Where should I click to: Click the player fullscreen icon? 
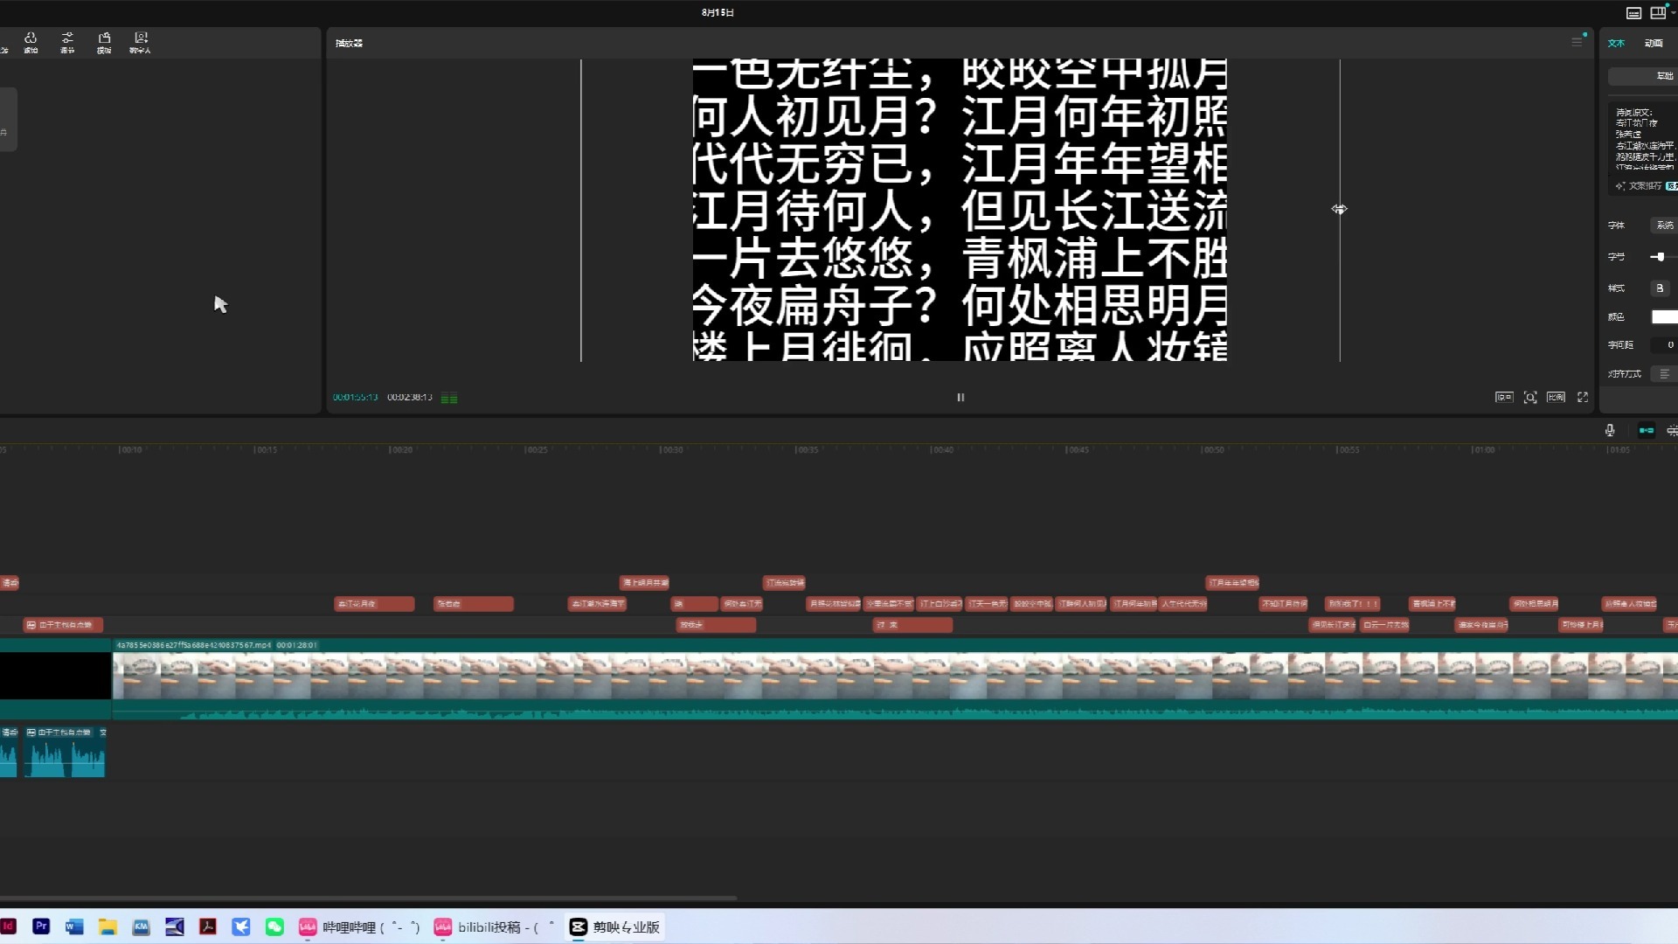point(1583,397)
